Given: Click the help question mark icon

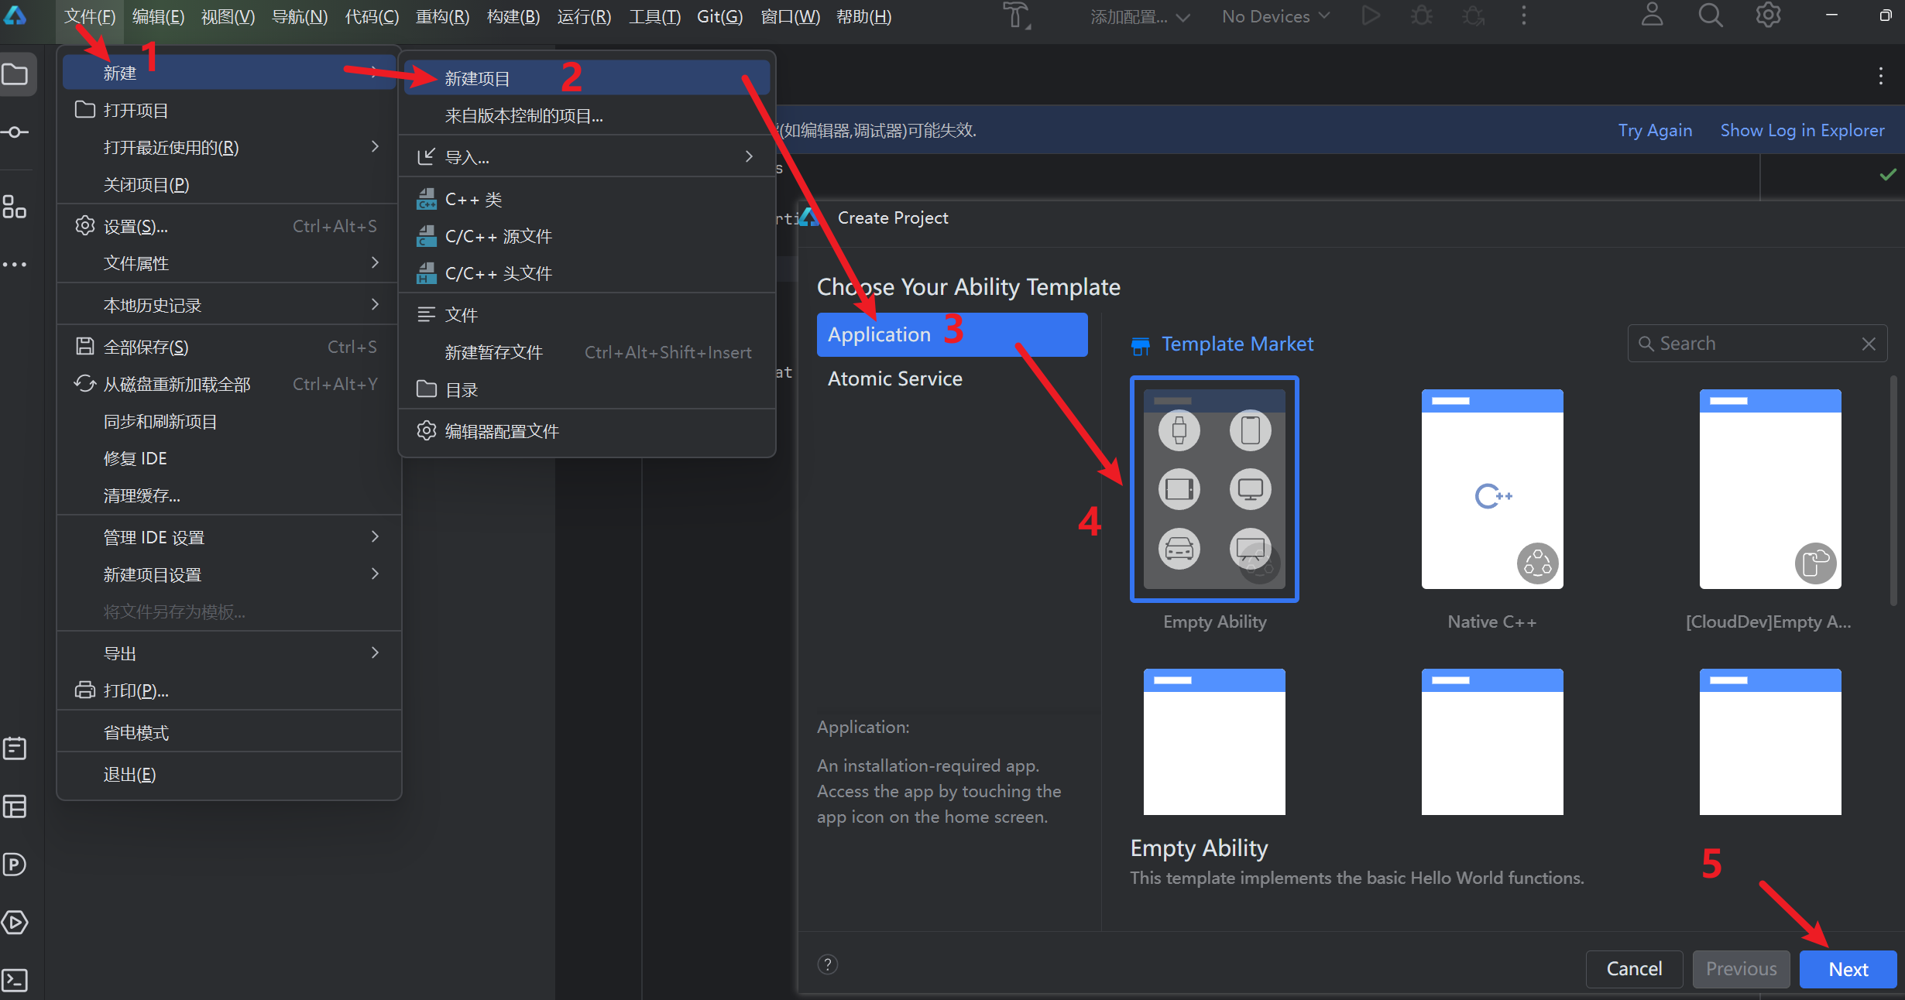Looking at the screenshot, I should [828, 964].
